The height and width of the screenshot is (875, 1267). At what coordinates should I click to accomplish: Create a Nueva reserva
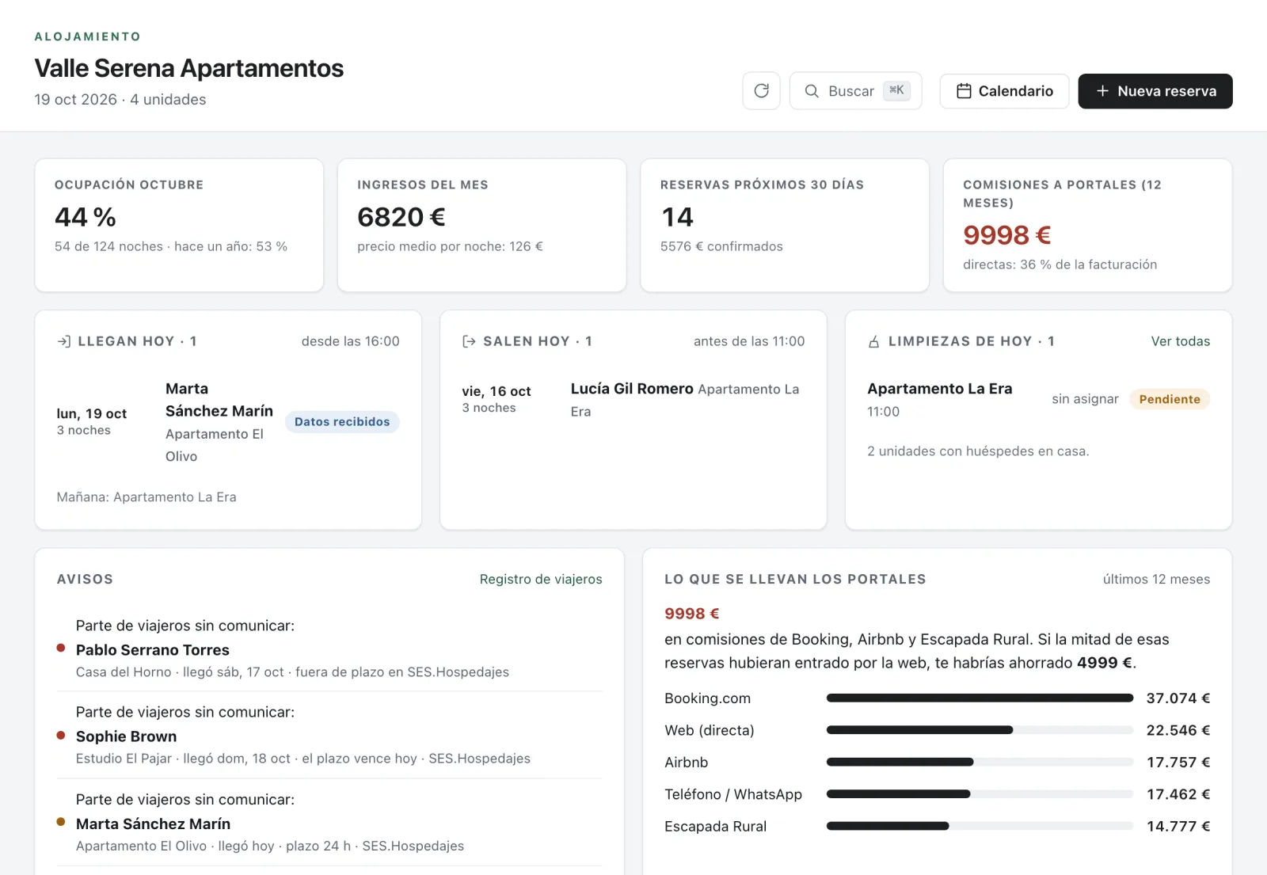coord(1155,91)
